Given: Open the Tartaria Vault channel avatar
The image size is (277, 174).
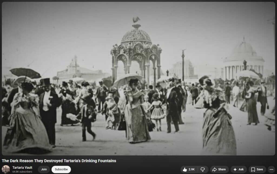Looking at the screenshot, I should coord(6,169).
